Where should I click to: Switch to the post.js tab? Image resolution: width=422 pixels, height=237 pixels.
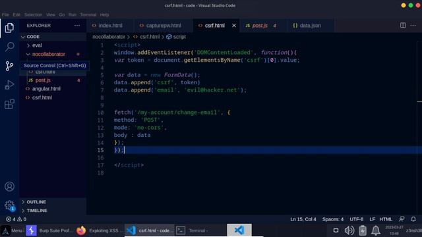[x=260, y=26]
